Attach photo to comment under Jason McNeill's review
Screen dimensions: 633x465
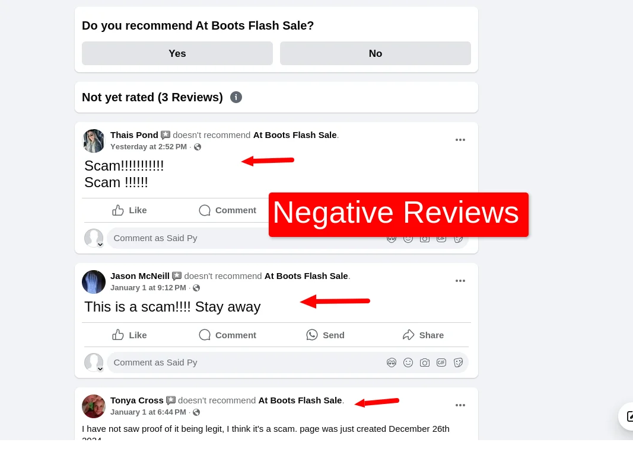425,363
